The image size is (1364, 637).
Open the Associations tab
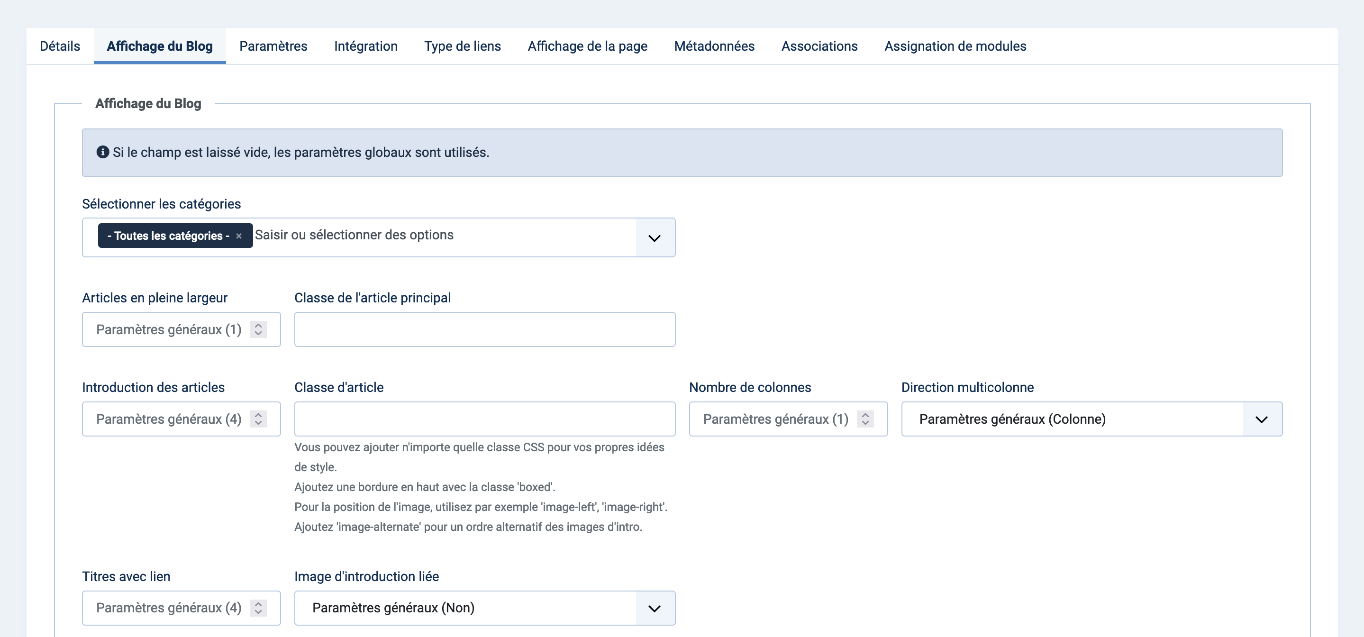pyautogui.click(x=819, y=46)
